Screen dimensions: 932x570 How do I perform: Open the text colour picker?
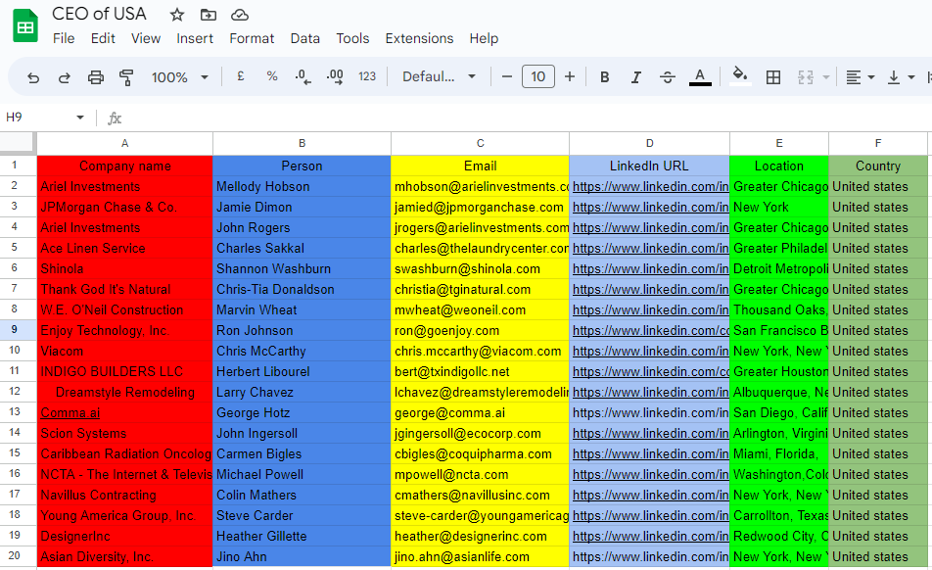point(700,76)
